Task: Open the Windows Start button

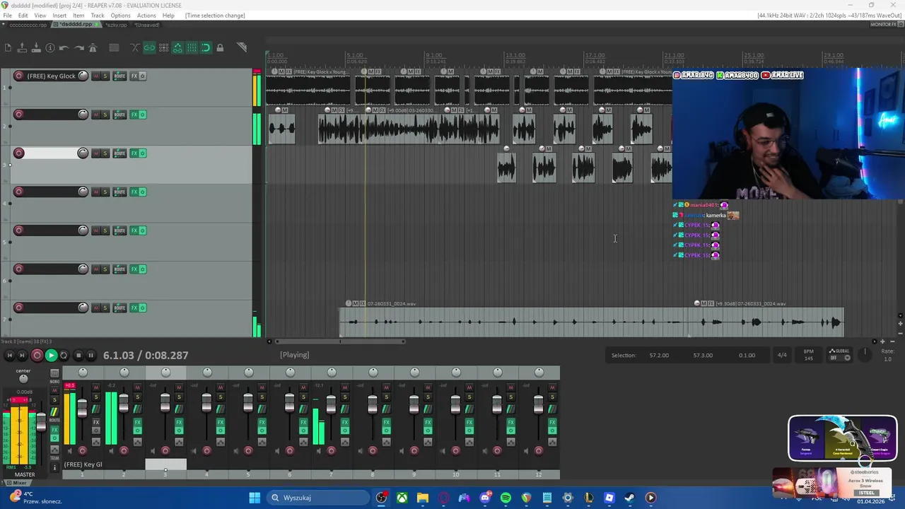Action: [255, 498]
